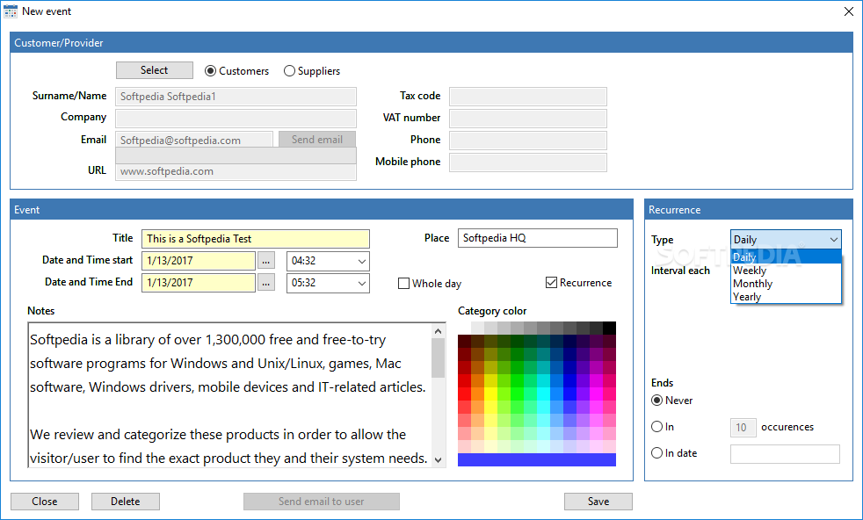Image resolution: width=863 pixels, height=520 pixels.
Task: Click the Send email button
Action: click(x=317, y=139)
